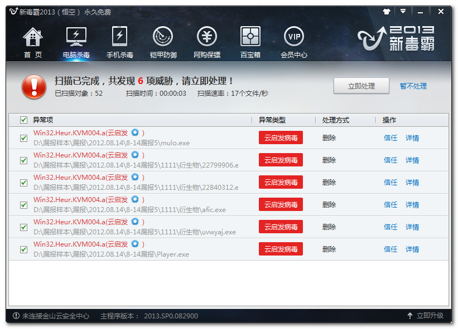
Task: Click the cloud icon in the Player.exe row
Action: click(x=135, y=244)
